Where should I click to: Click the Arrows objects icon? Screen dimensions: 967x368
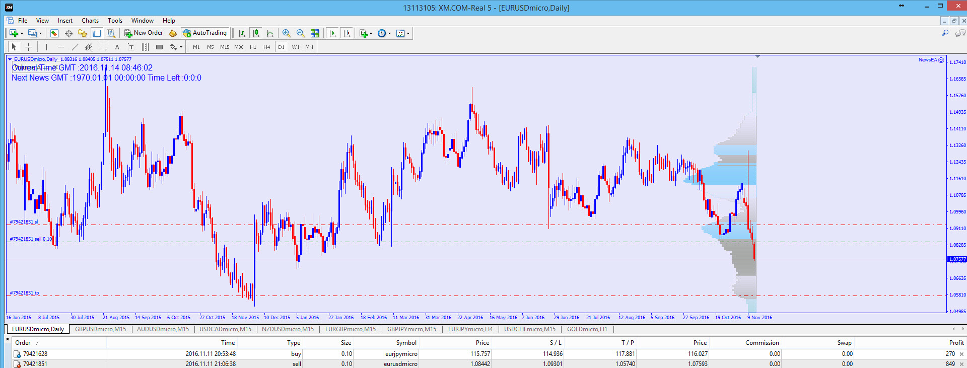click(x=174, y=47)
